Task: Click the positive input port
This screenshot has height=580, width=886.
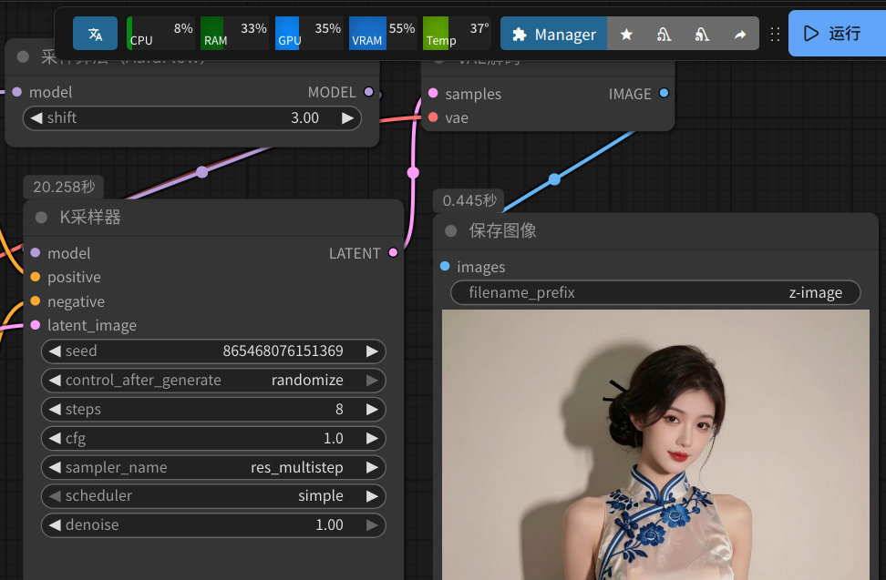Action: 35,277
